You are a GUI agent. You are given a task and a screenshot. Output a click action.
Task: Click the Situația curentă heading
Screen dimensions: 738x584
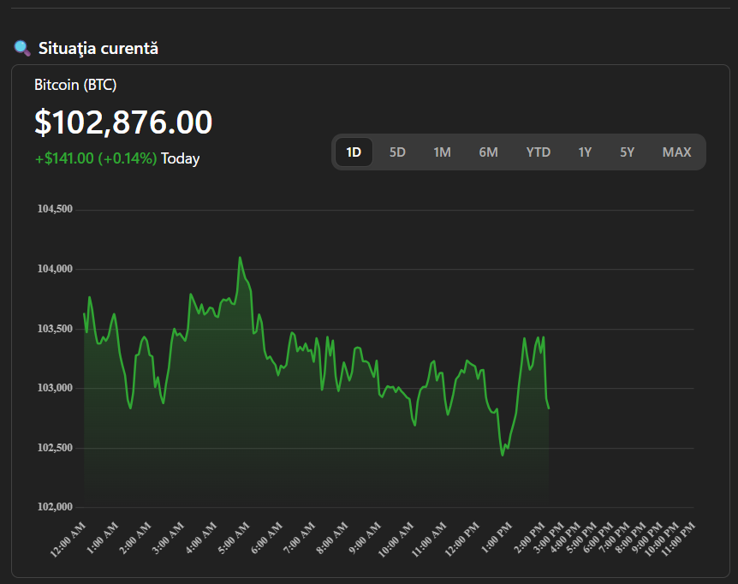(x=98, y=49)
